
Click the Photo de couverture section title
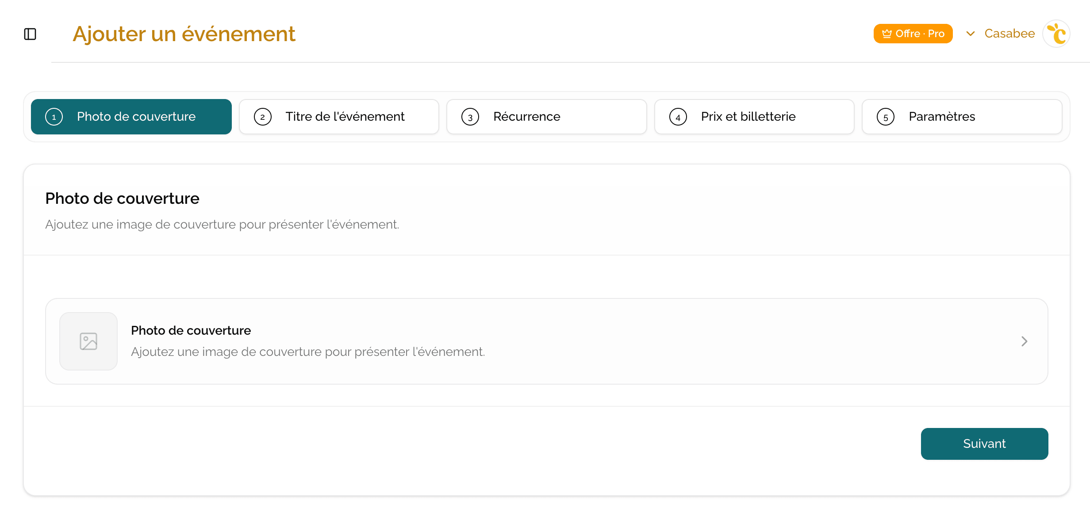pyautogui.click(x=122, y=199)
